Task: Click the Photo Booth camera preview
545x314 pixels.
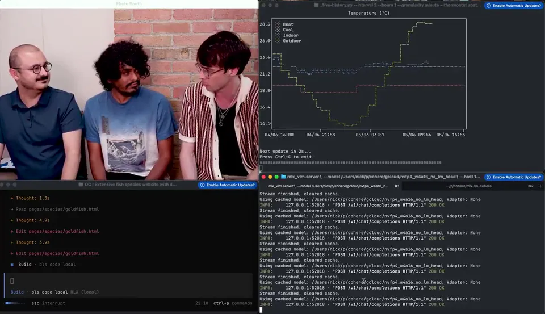Action: pos(129,94)
